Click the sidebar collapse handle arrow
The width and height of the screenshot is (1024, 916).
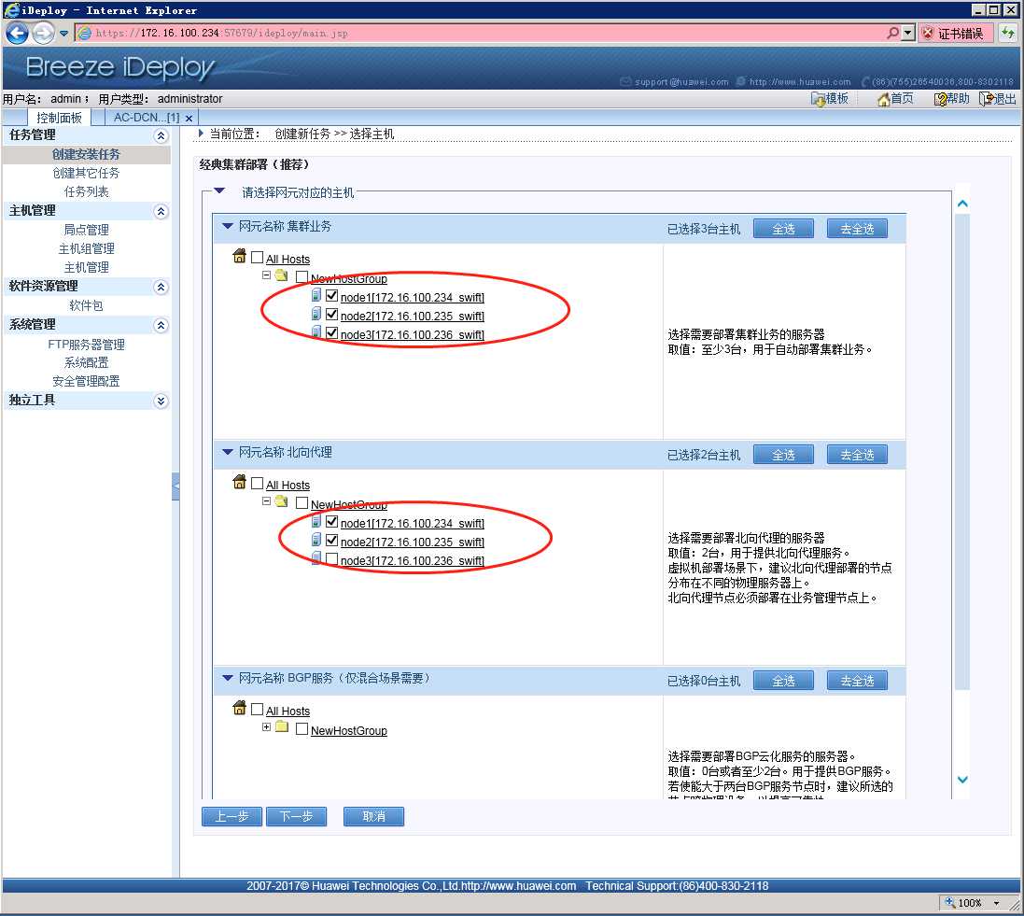(x=175, y=486)
